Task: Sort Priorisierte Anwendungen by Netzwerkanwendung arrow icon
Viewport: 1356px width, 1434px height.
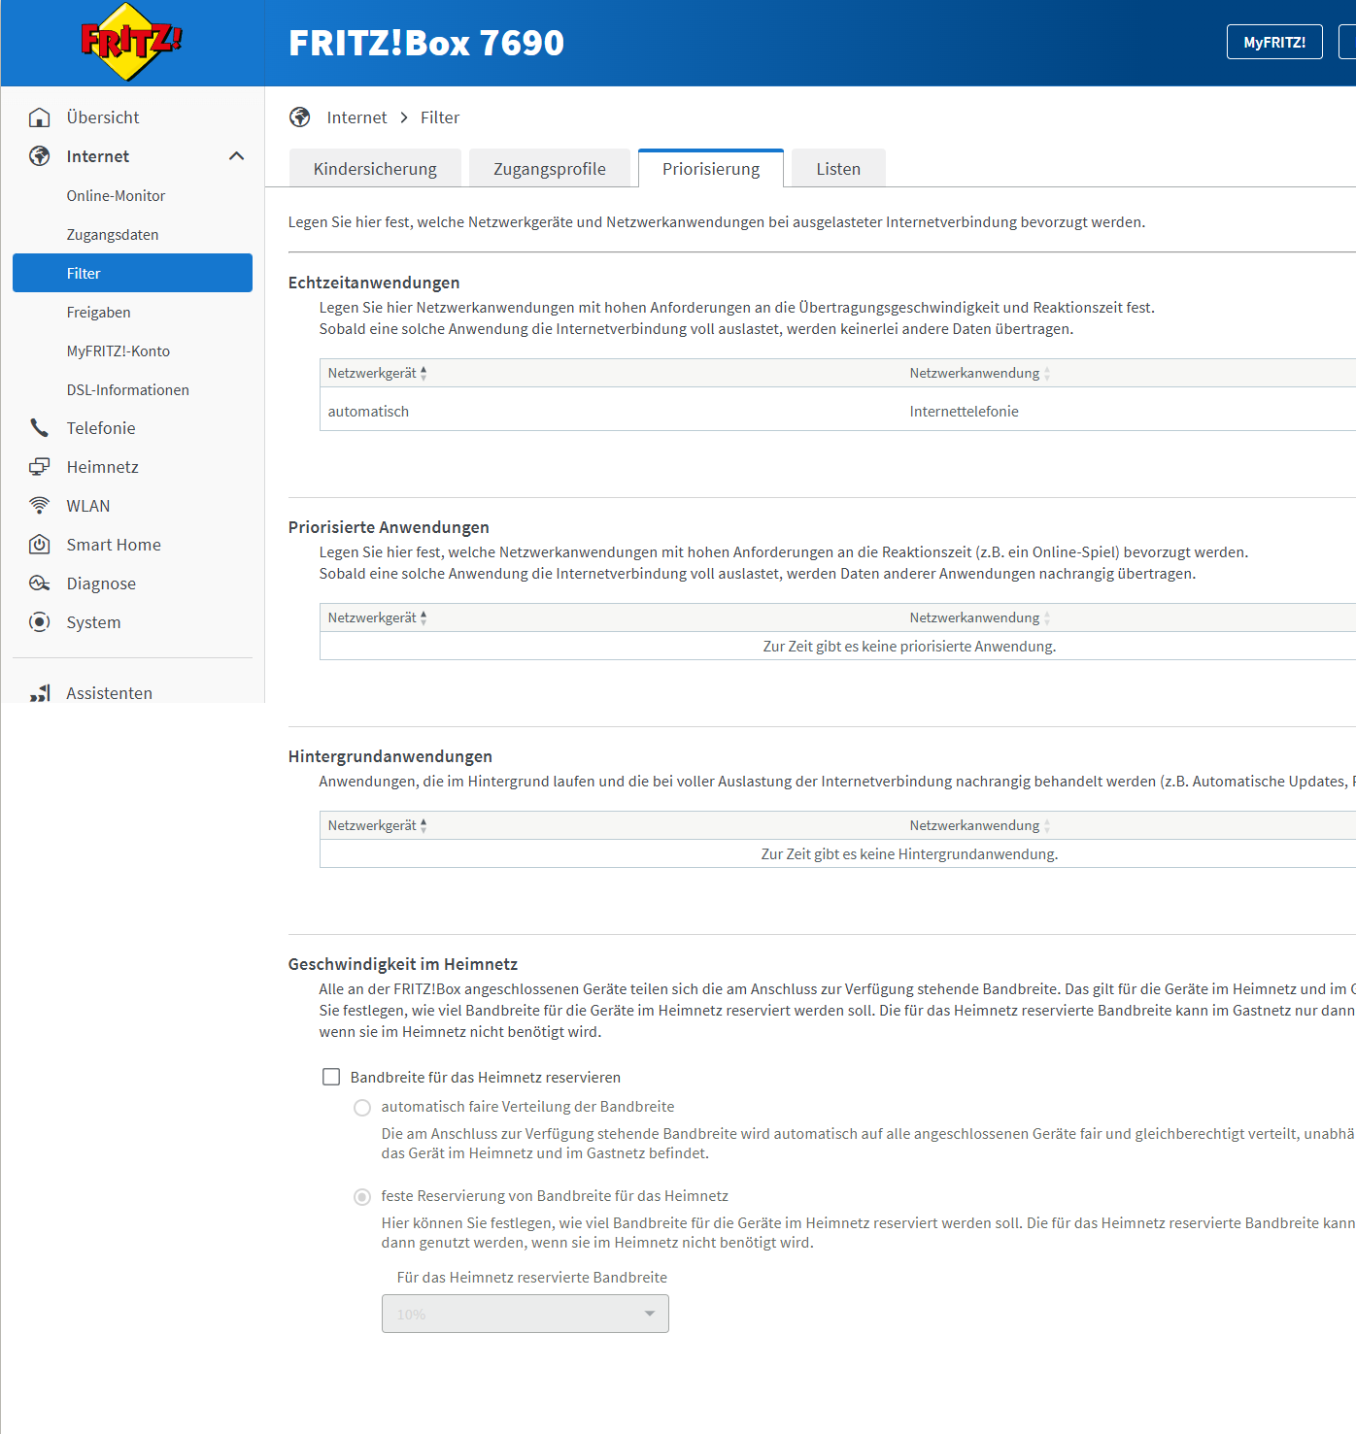Action: pos(1047,618)
